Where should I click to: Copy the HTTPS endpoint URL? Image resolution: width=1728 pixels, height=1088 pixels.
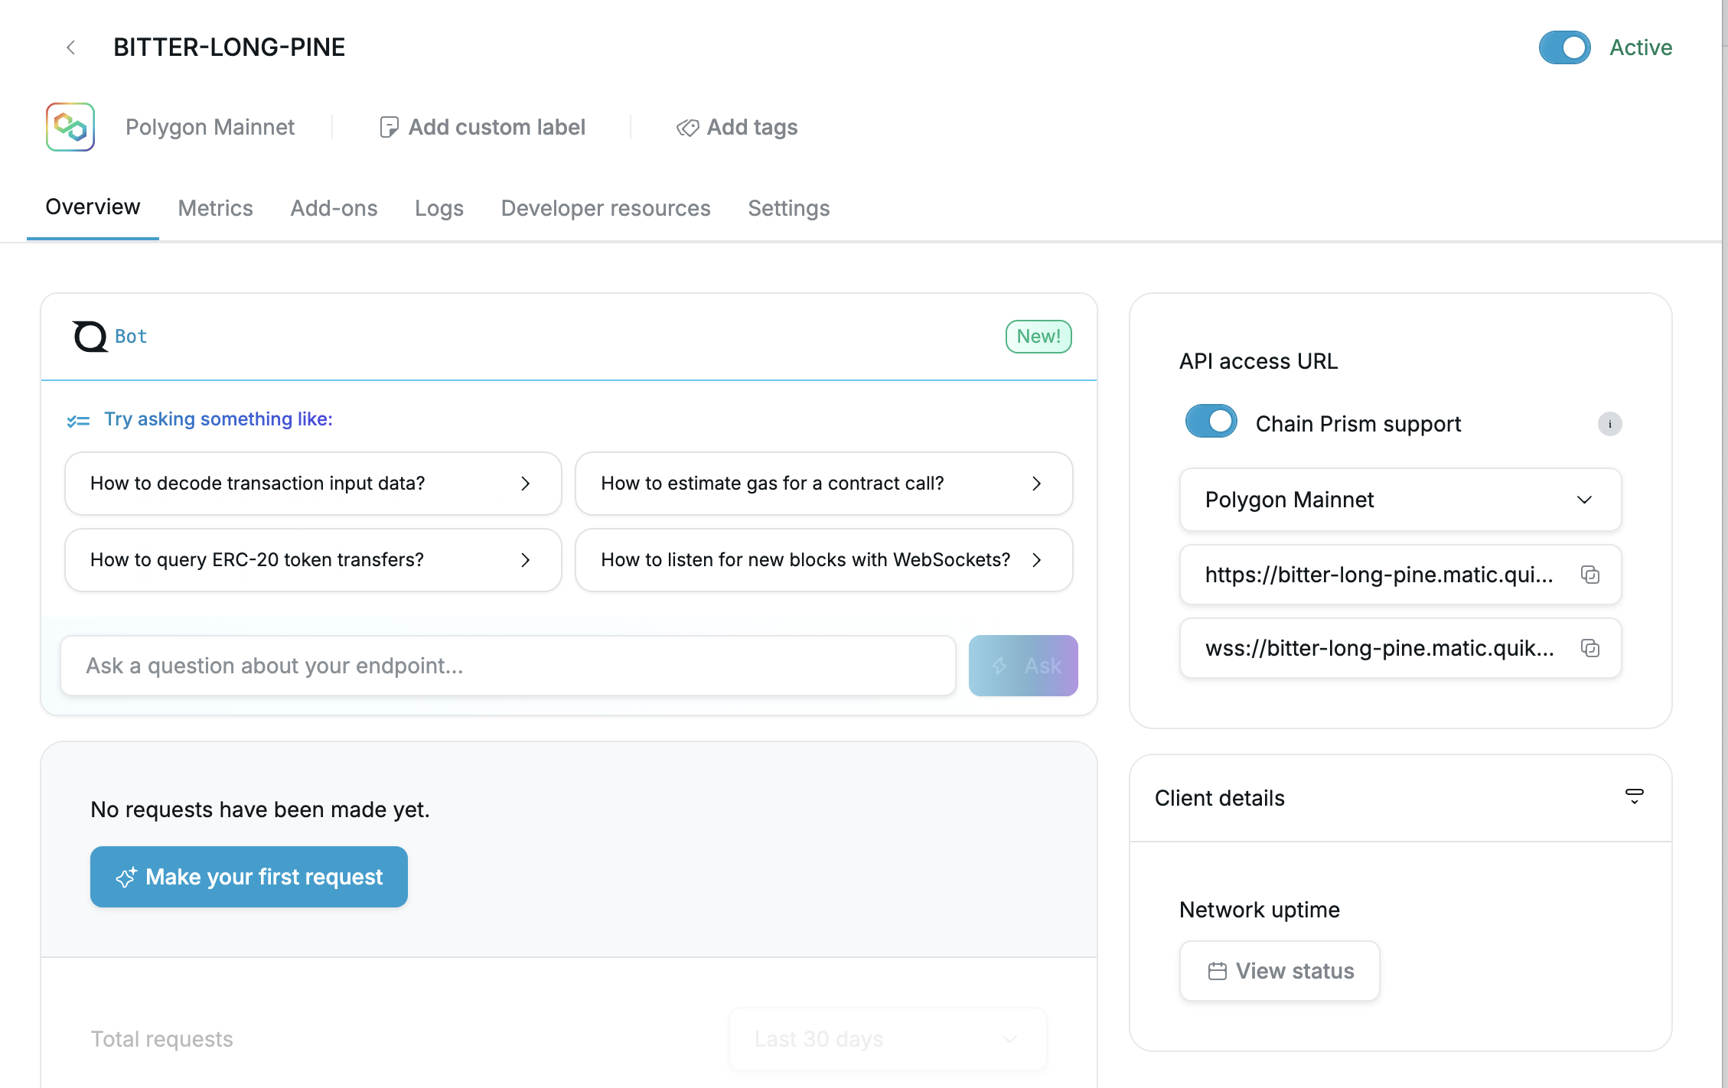(1590, 575)
